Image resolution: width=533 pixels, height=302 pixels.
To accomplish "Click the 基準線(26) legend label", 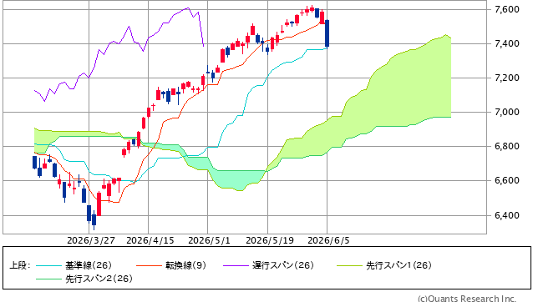I will pos(89,265).
